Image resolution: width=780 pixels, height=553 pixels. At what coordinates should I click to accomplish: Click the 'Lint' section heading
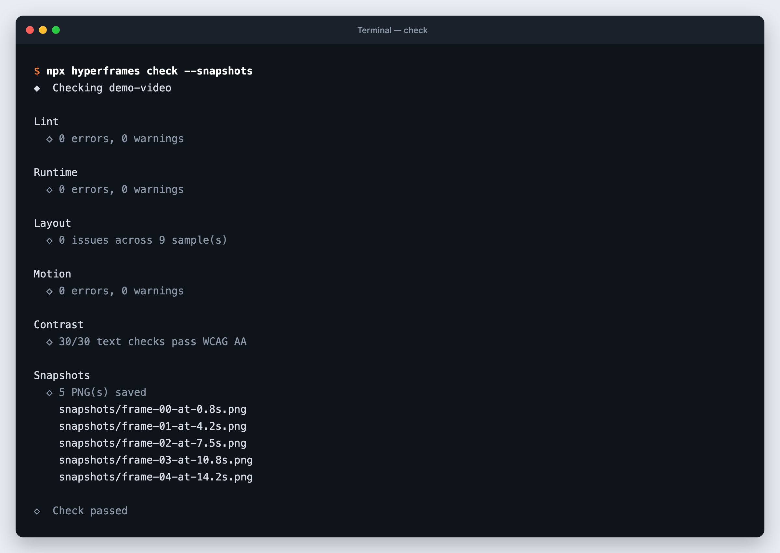click(x=46, y=122)
